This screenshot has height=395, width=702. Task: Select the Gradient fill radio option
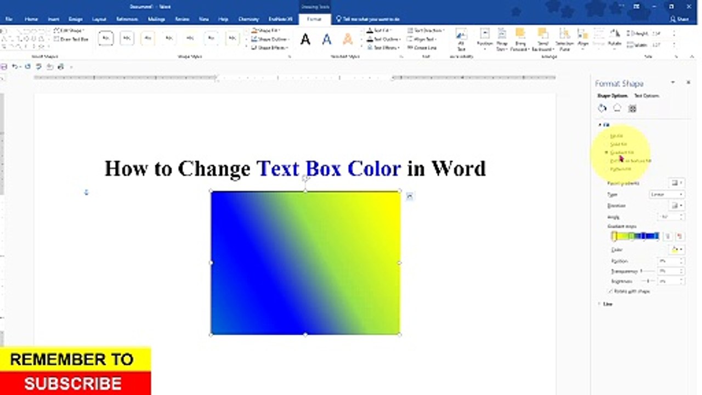[620, 153]
